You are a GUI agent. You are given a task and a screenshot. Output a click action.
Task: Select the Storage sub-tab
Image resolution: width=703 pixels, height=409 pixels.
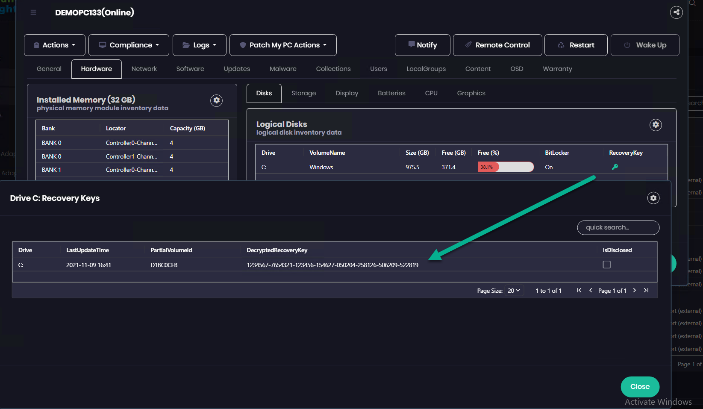[x=303, y=93]
